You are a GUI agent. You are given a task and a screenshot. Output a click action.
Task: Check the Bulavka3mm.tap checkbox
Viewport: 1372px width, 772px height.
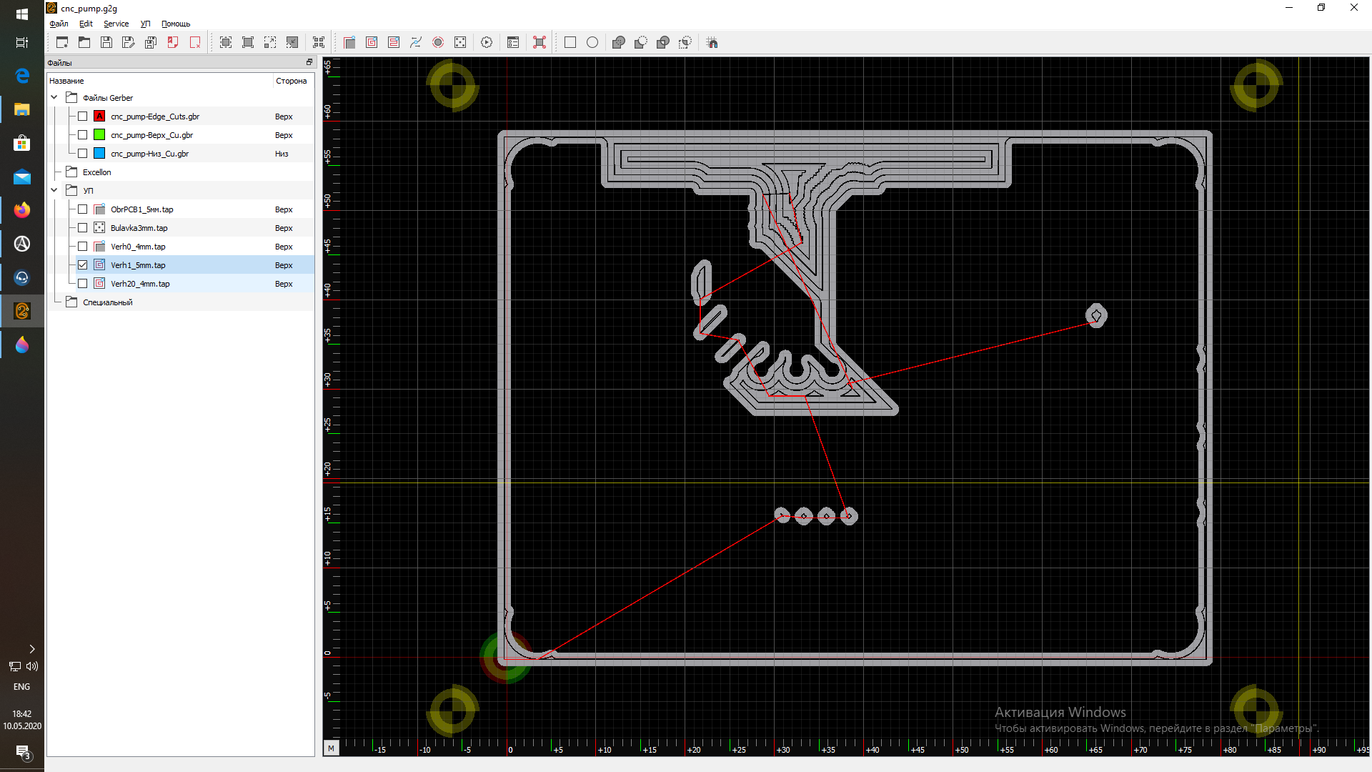(x=83, y=228)
